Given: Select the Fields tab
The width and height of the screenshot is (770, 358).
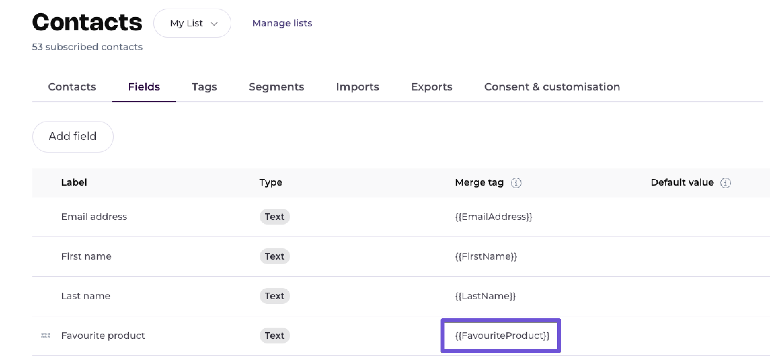Looking at the screenshot, I should coord(144,87).
